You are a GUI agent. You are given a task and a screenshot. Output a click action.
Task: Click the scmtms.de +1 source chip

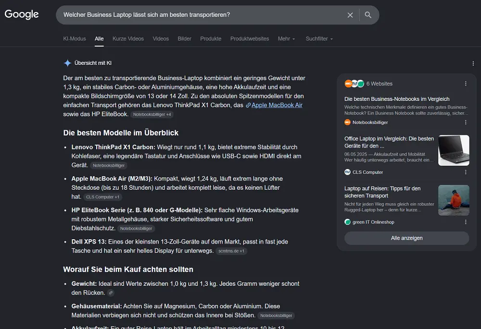pyautogui.click(x=231, y=251)
